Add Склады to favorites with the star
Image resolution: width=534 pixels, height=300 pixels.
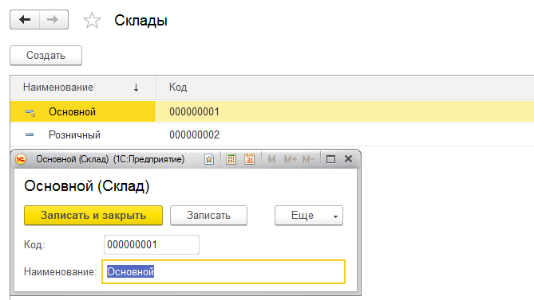[92, 21]
